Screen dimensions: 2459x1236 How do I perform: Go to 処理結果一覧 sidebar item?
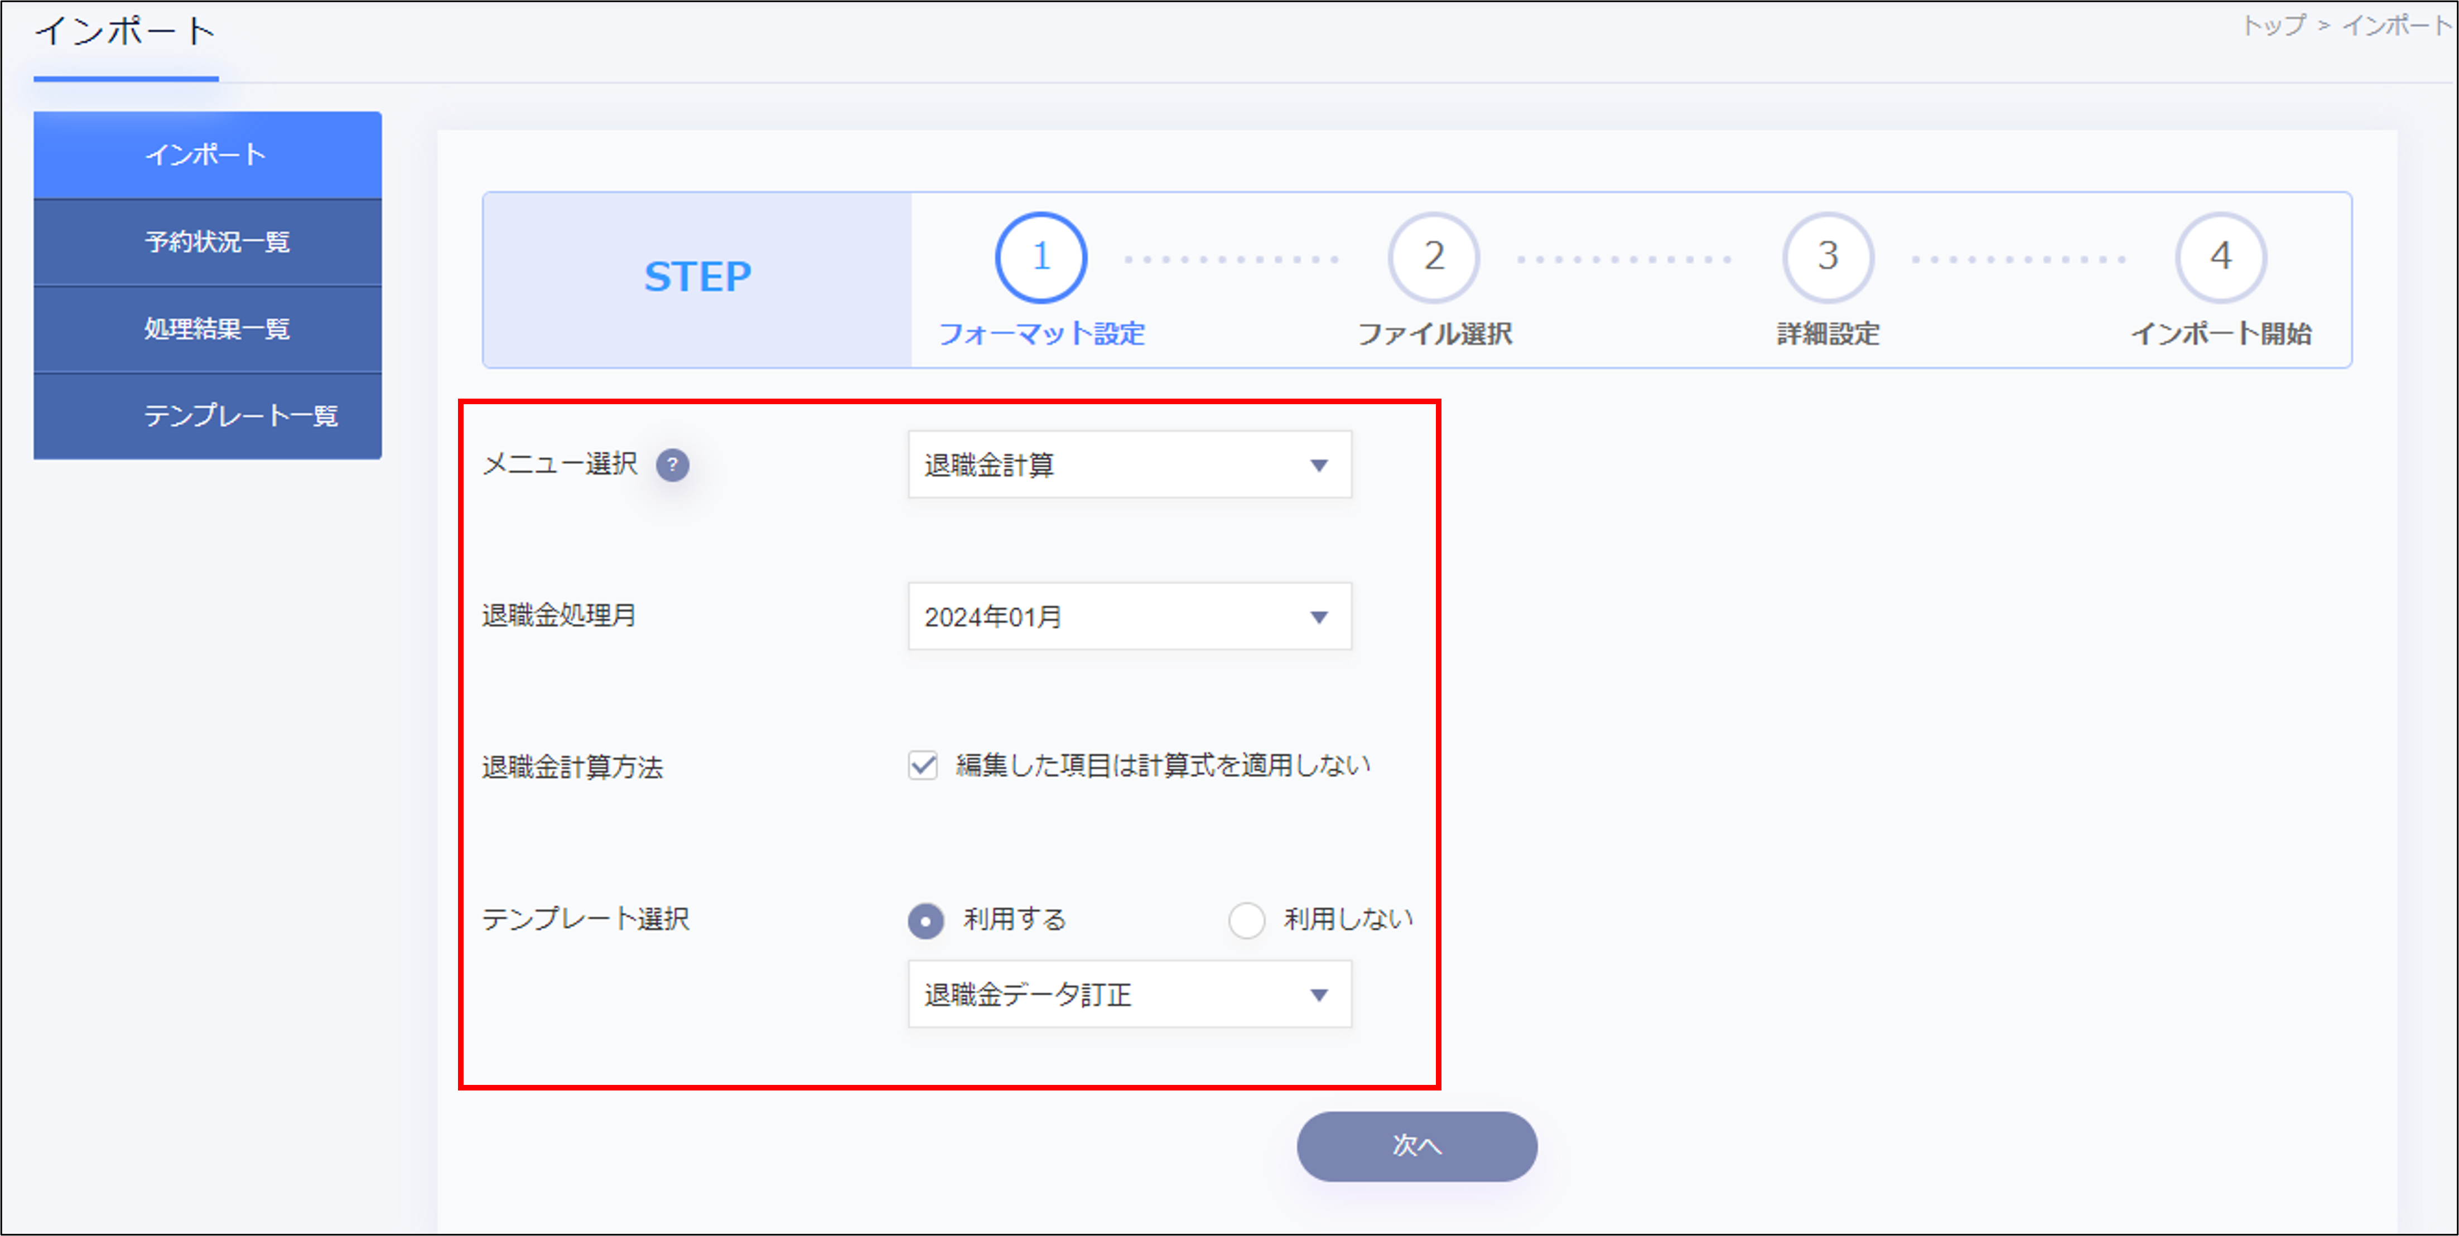(x=207, y=329)
